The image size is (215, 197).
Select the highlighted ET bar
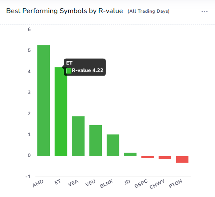point(61,112)
